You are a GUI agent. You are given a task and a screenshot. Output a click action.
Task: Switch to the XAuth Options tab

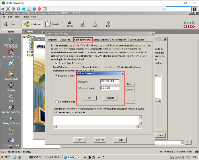(x=119, y=40)
